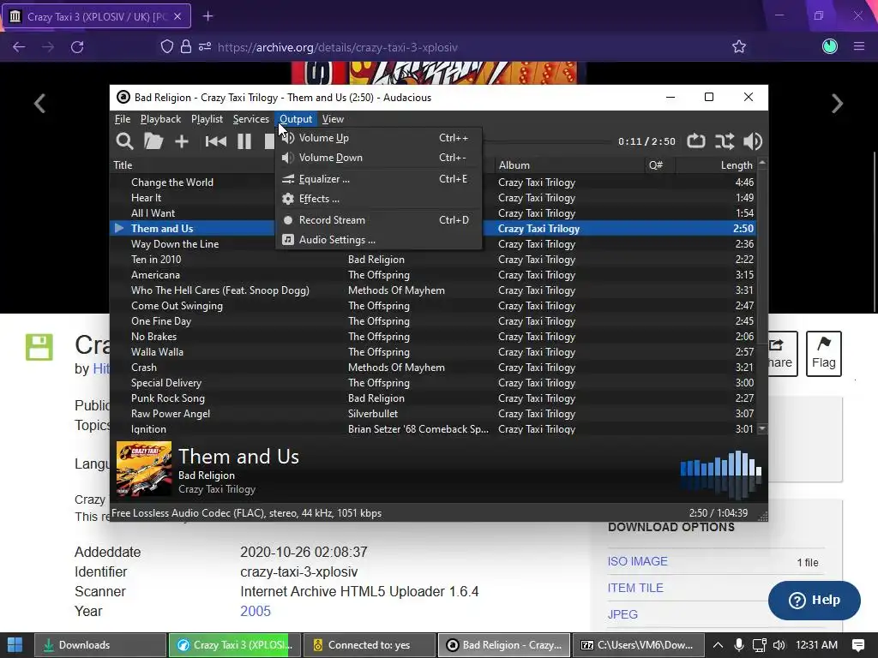Go back in the browser
The image size is (878, 658).
[19, 47]
